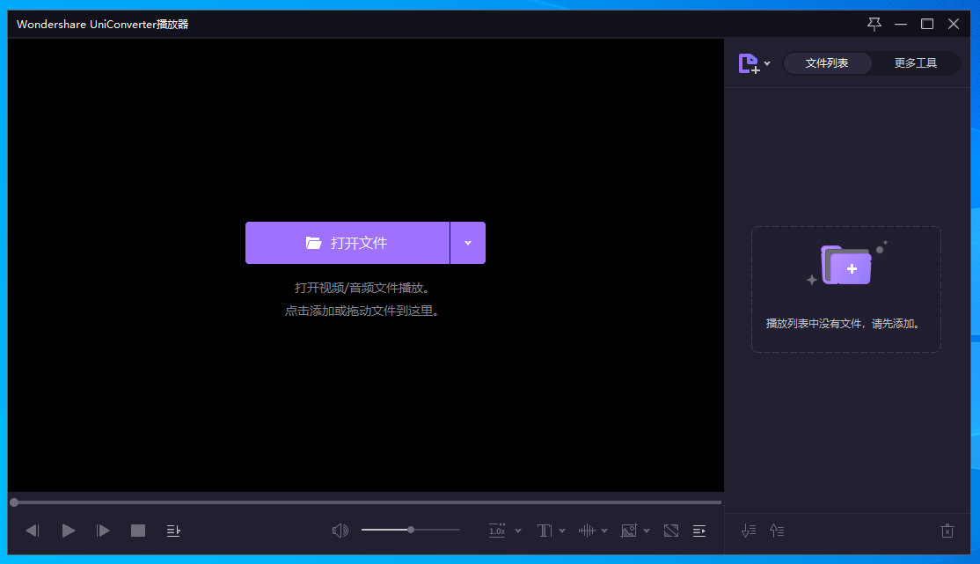The height and width of the screenshot is (564, 980).
Task: Toggle the playlist side panel visibility
Action: coord(699,531)
